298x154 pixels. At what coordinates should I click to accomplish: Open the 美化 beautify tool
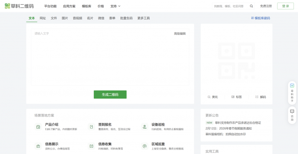[212, 97]
